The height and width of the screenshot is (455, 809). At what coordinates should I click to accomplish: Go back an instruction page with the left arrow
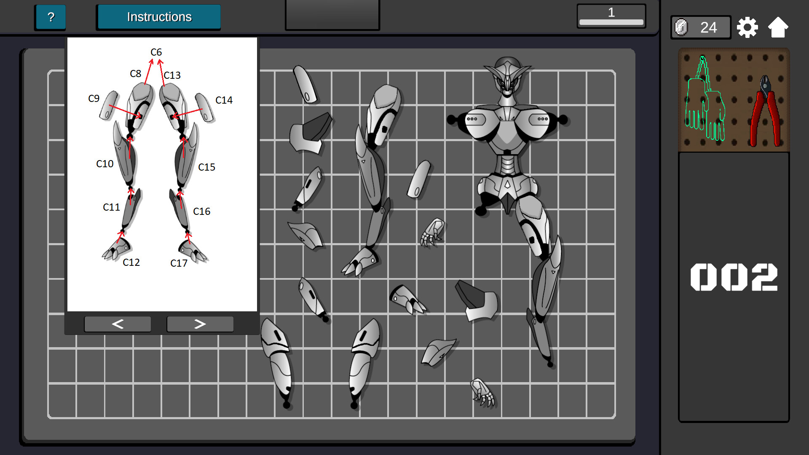[x=118, y=324]
